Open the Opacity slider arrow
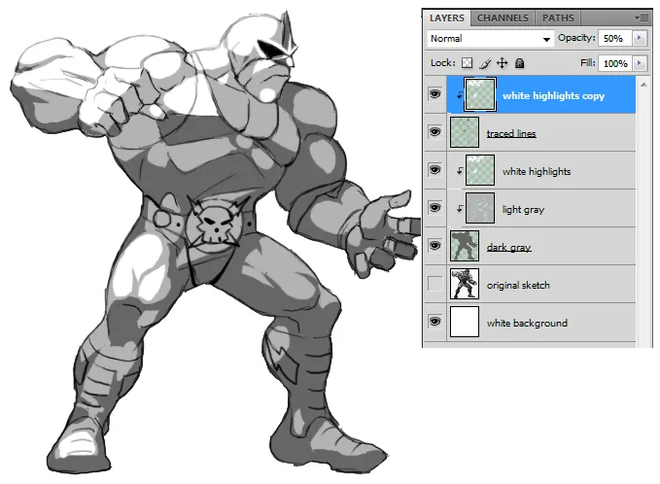This screenshot has width=660, height=484. pos(640,38)
